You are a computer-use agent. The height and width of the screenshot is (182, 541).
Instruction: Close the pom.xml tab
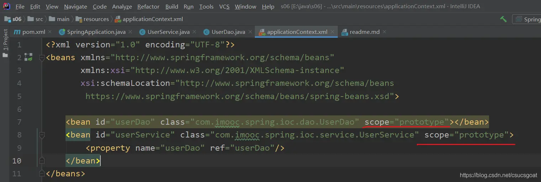(x=49, y=32)
